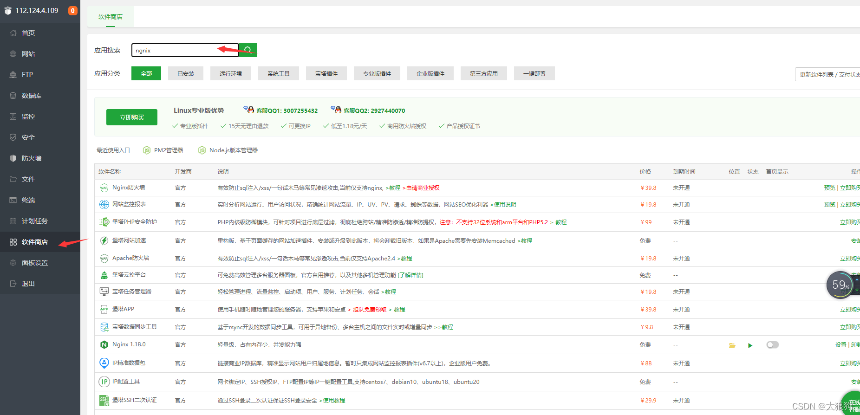Open 堡塔云控平台 了解详情 link
The image size is (860, 415).
pyautogui.click(x=410, y=275)
